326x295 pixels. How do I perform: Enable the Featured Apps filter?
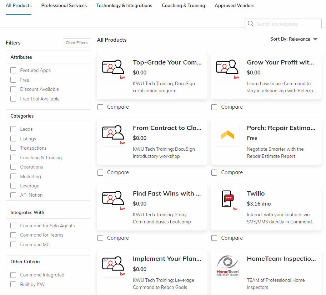tap(13, 70)
